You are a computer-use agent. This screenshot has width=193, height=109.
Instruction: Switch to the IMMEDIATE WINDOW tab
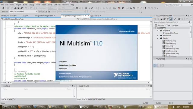(96, 99)
